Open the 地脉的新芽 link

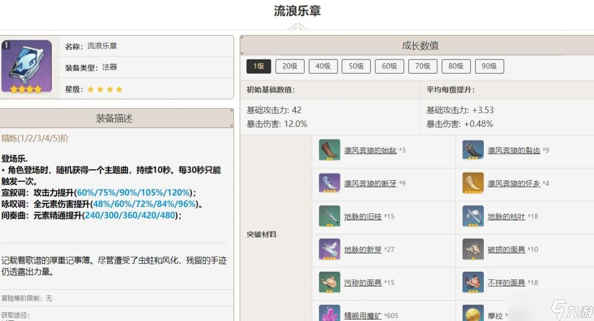pos(363,250)
